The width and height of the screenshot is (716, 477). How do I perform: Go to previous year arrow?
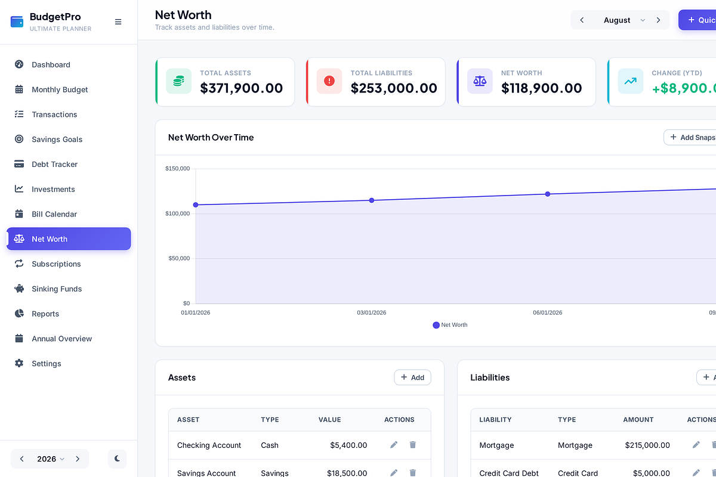click(22, 459)
